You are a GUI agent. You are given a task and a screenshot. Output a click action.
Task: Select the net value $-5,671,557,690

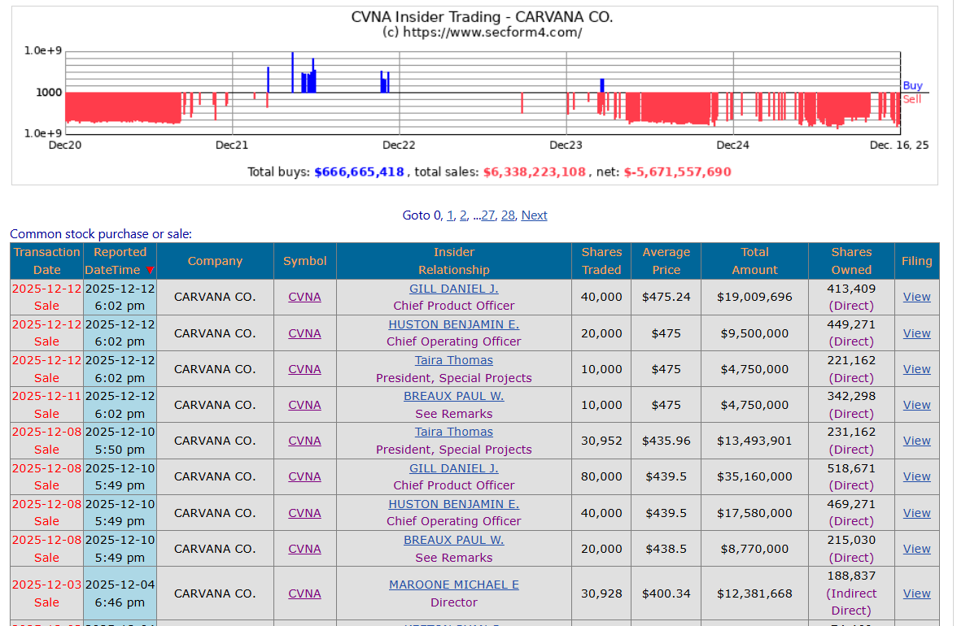point(677,172)
